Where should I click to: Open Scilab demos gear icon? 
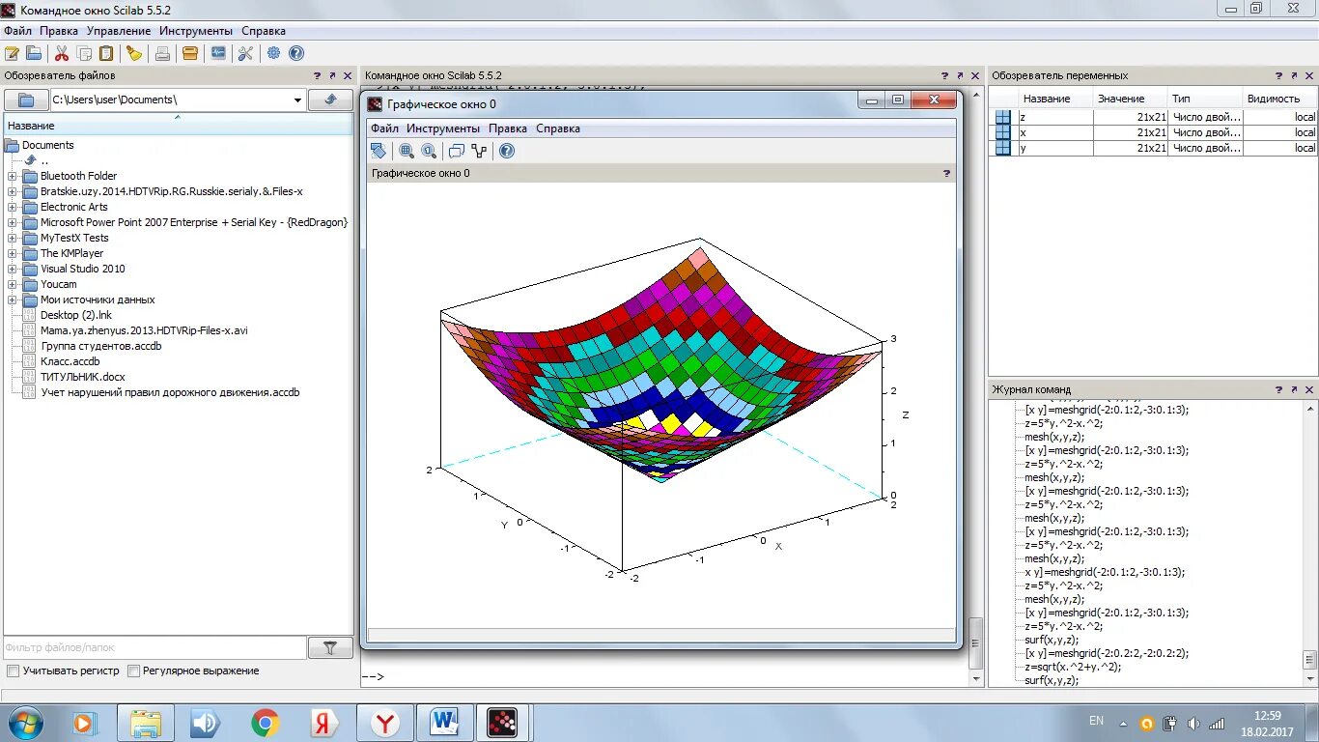274,53
